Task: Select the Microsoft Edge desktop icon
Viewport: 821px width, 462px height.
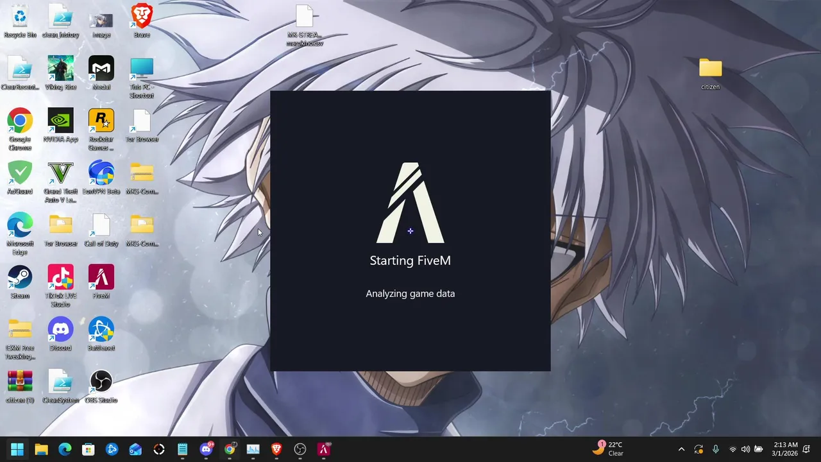Action: [20, 234]
